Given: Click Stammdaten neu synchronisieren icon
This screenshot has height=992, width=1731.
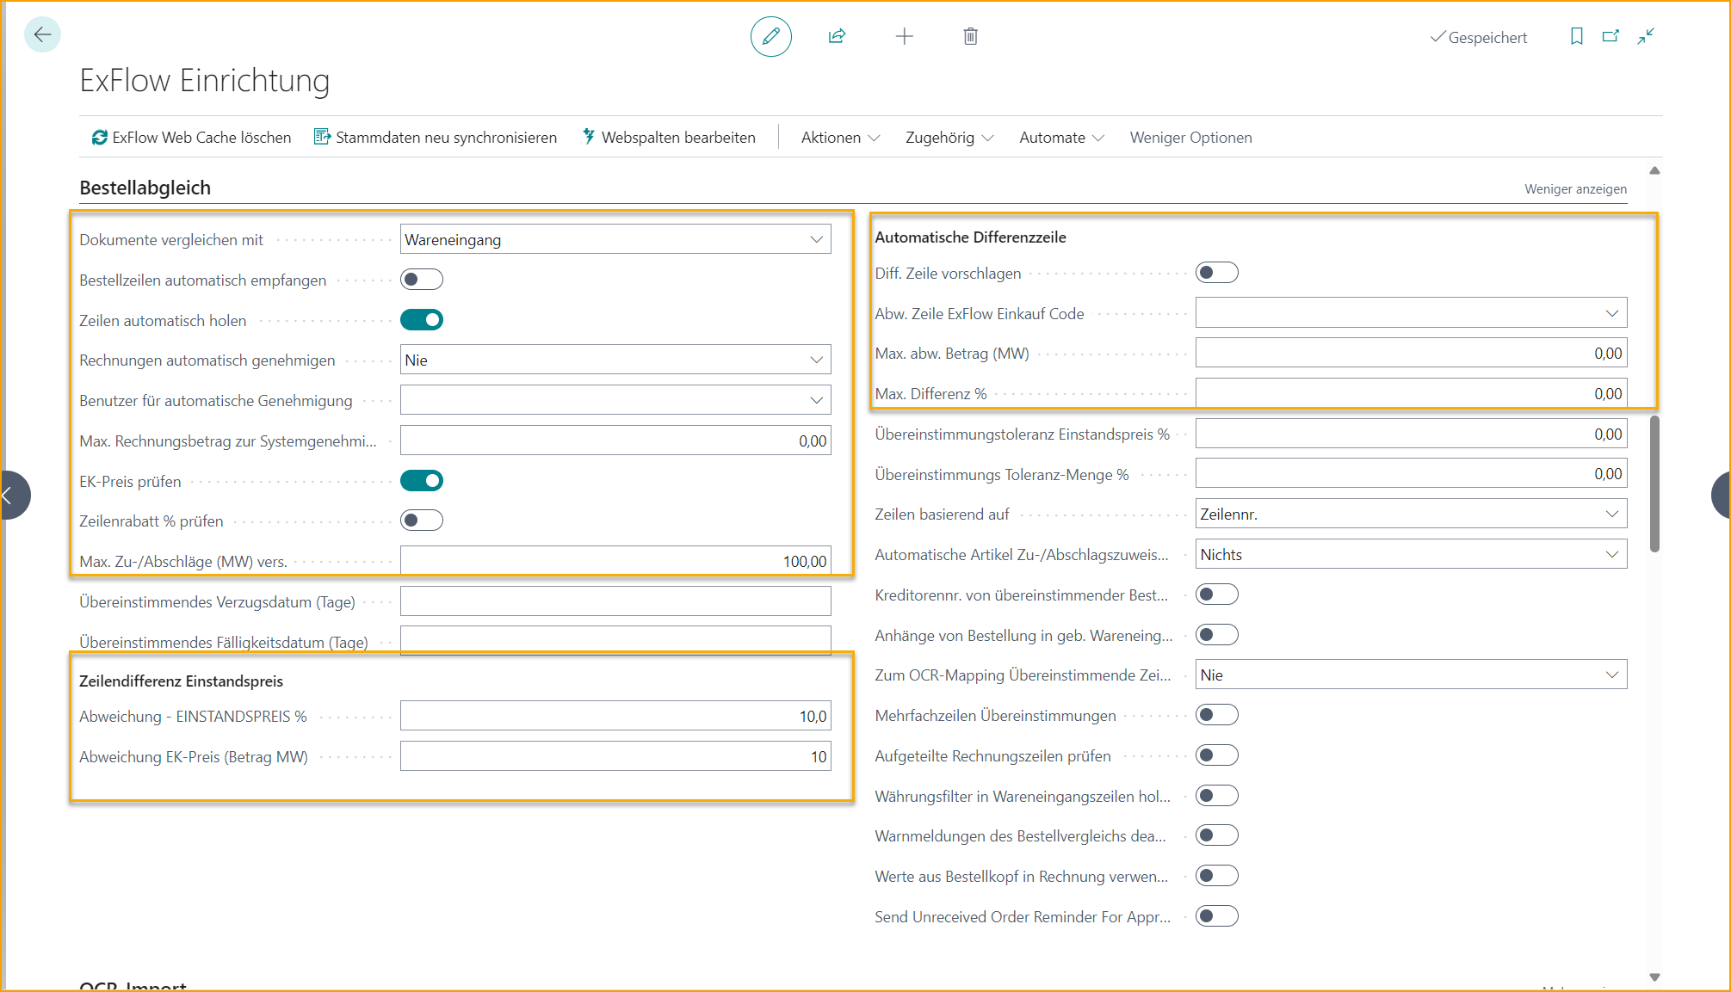Looking at the screenshot, I should point(322,137).
